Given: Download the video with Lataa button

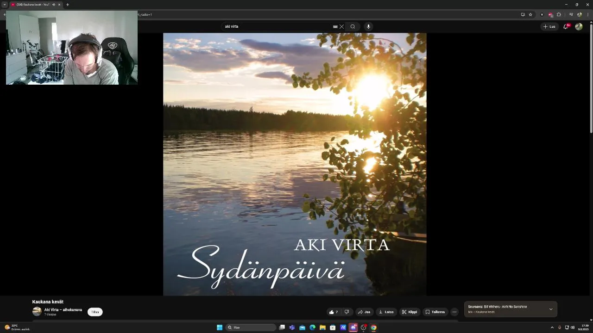Looking at the screenshot, I should (386, 312).
